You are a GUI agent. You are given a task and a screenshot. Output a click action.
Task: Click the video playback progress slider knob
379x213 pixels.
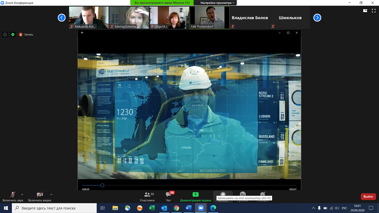[102, 185]
